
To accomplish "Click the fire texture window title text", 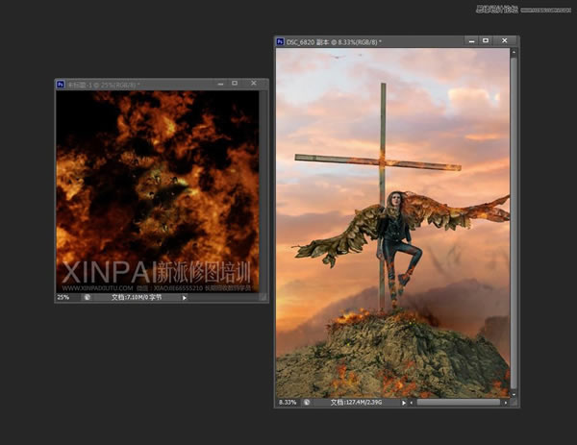I will point(103,85).
